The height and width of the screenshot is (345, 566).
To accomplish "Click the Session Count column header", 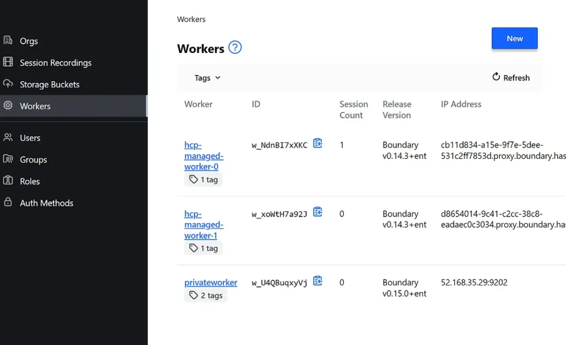I will (354, 110).
